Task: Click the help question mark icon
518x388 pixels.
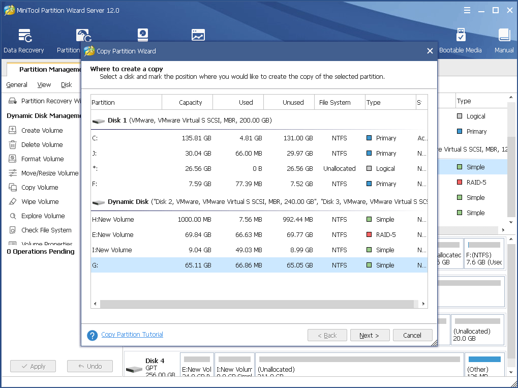Action: tap(92, 335)
